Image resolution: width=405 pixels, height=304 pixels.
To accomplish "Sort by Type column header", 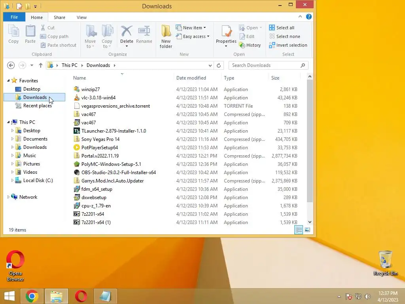I will tap(245, 78).
